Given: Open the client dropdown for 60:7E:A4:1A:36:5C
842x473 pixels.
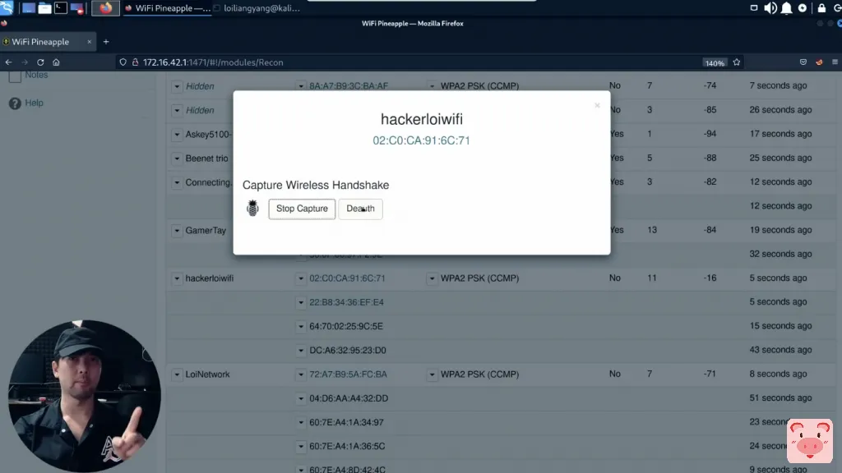Looking at the screenshot, I should tap(301, 446).
